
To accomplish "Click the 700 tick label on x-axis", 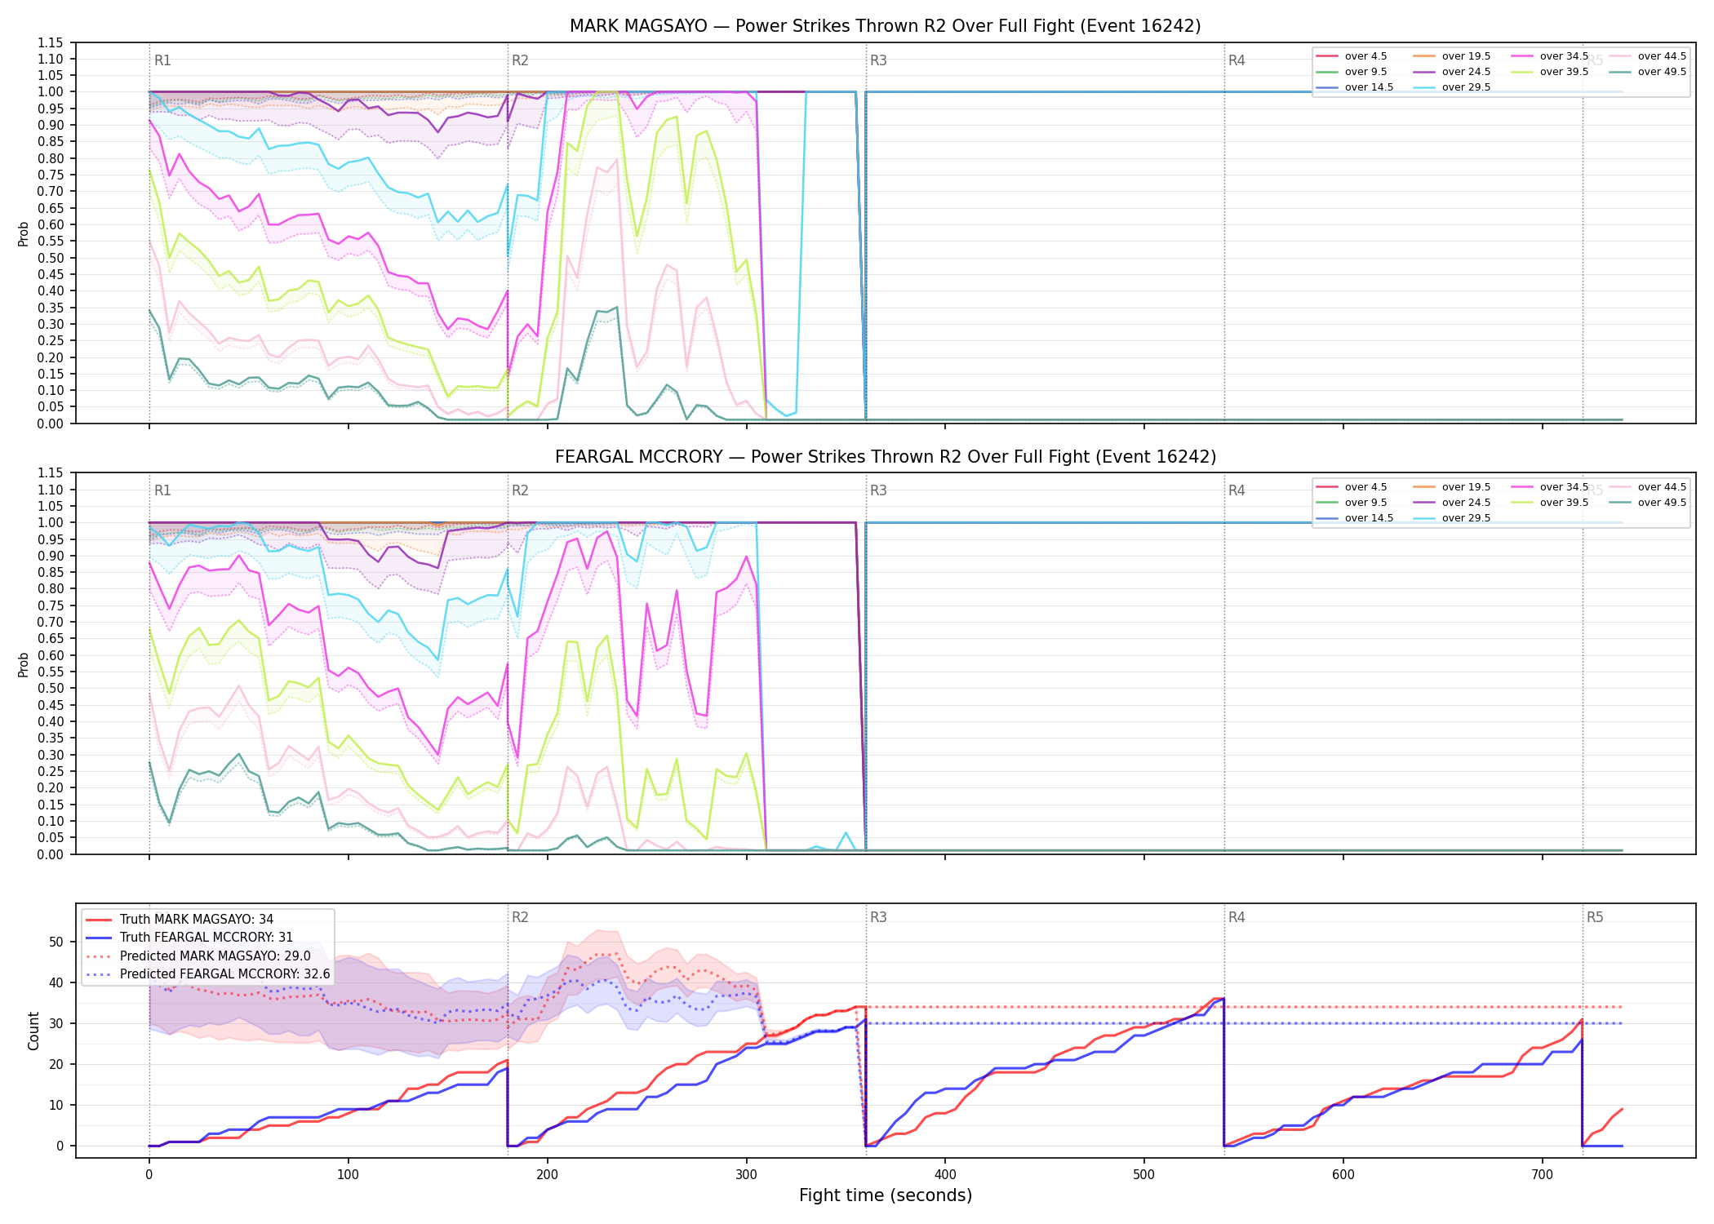I will click(1543, 1175).
